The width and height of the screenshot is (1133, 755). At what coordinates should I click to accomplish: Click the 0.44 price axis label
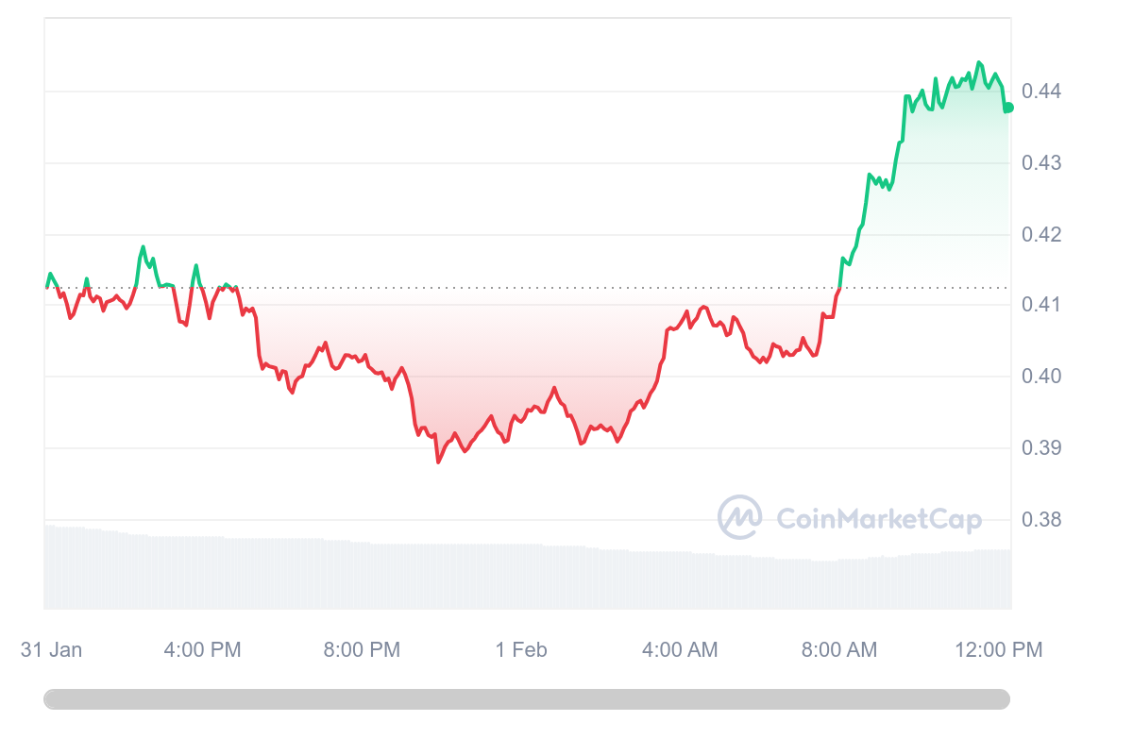click(x=1041, y=92)
